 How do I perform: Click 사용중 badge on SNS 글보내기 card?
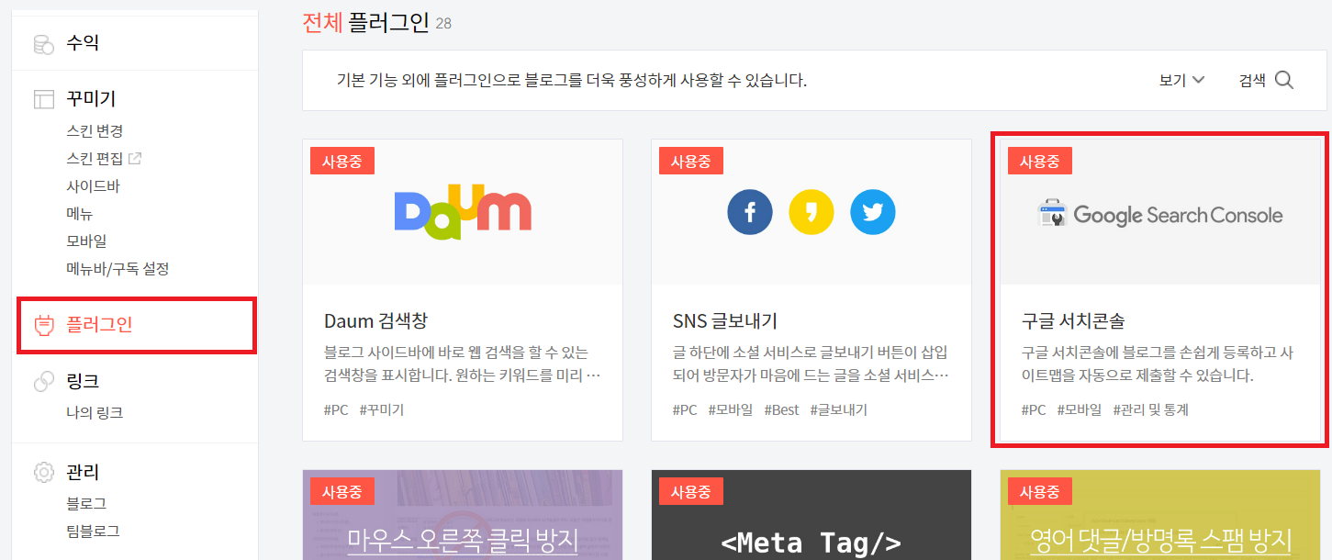coord(691,161)
